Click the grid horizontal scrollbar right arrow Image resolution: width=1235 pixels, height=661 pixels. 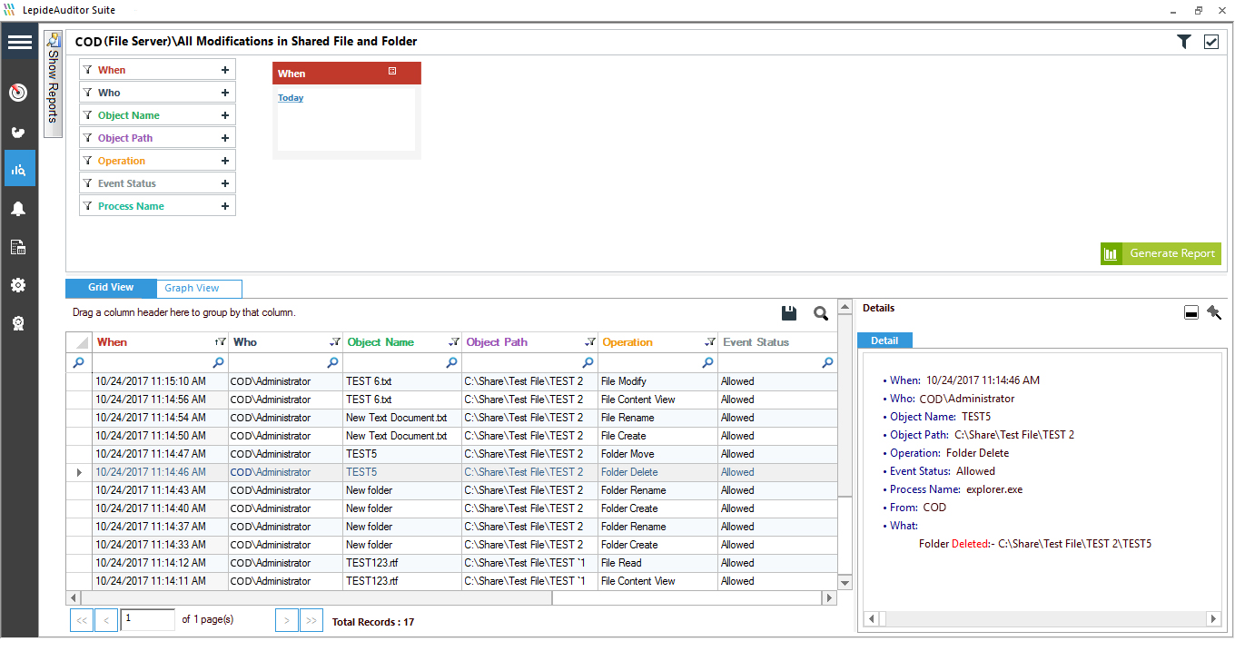[829, 598]
